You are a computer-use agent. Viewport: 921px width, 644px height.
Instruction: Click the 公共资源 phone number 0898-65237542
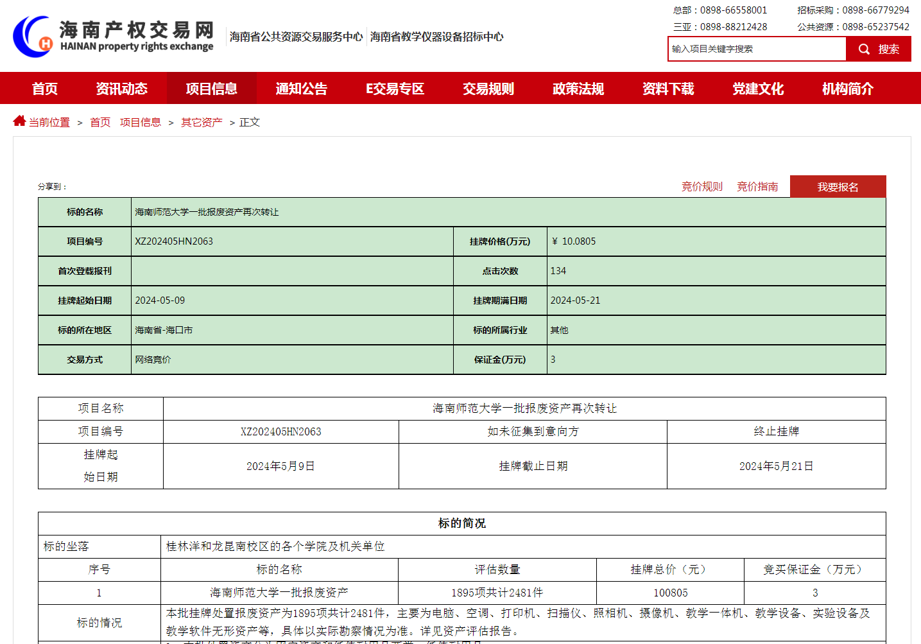(x=876, y=27)
